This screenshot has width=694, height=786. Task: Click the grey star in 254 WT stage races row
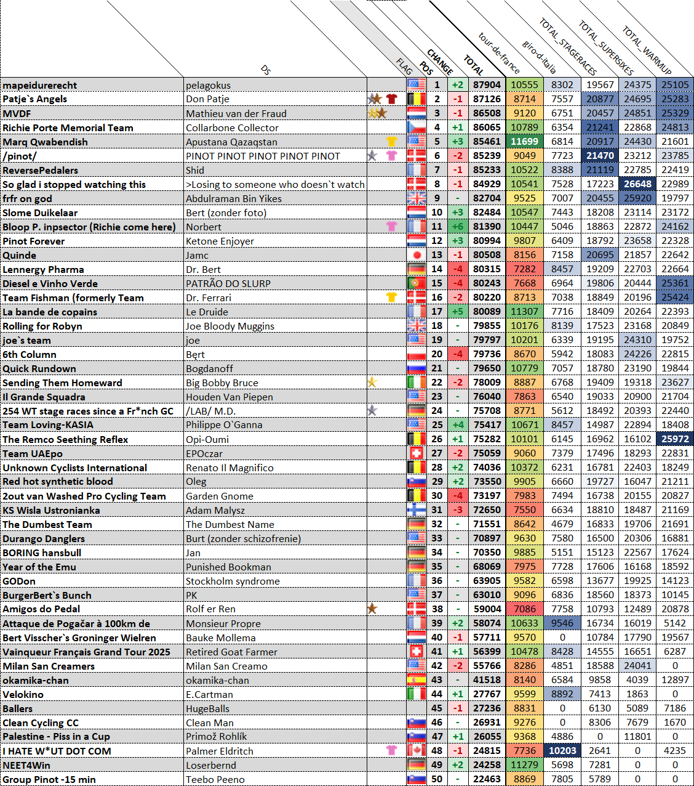pyautogui.click(x=372, y=410)
